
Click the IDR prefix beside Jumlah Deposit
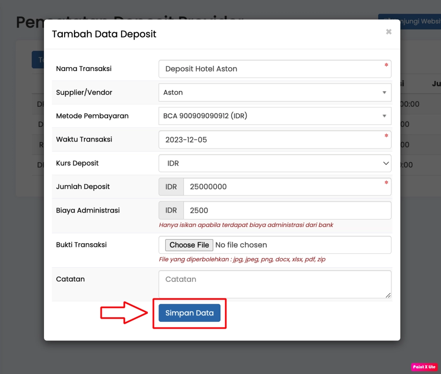point(171,187)
